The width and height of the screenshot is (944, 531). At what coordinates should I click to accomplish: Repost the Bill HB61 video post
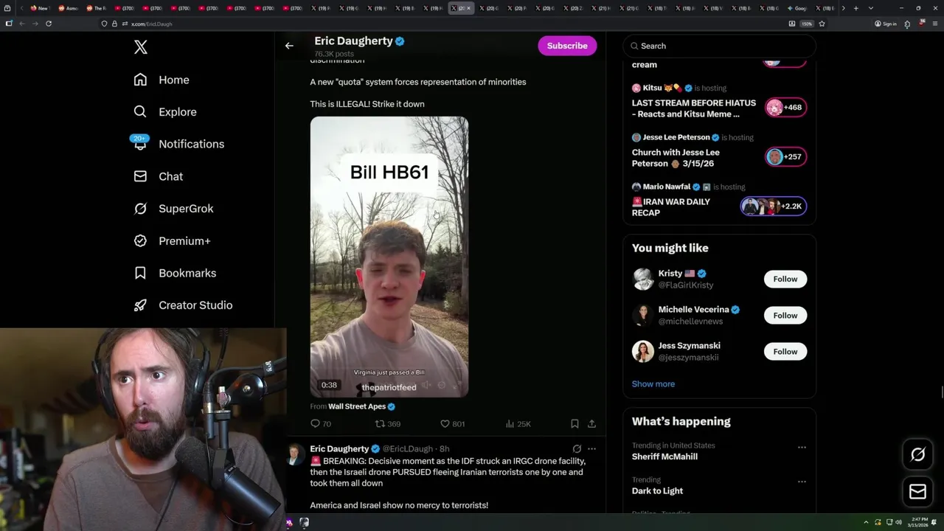click(388, 424)
